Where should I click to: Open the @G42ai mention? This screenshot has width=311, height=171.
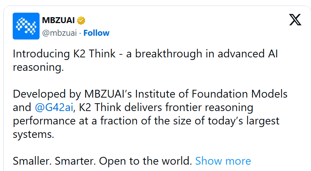54,107
